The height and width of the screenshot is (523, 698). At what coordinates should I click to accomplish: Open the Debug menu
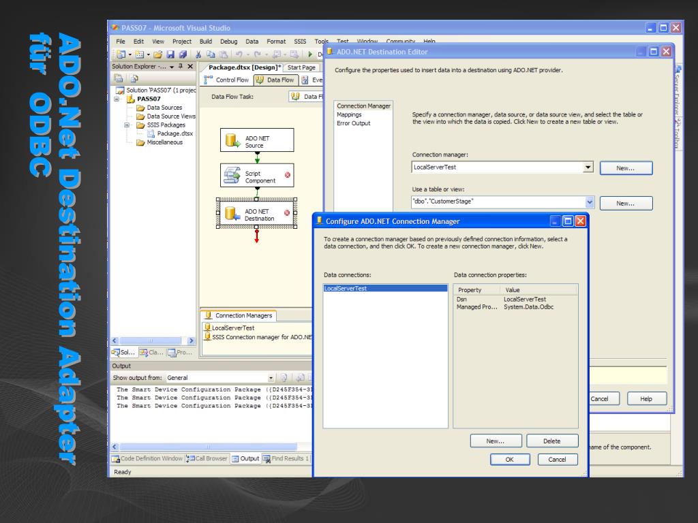[229, 42]
